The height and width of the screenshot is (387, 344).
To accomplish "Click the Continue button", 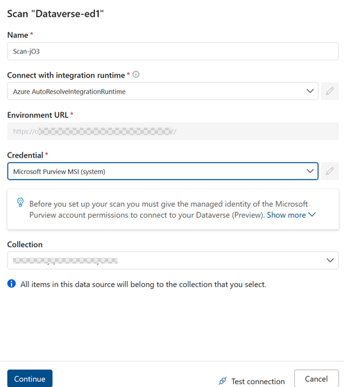I will (x=30, y=379).
